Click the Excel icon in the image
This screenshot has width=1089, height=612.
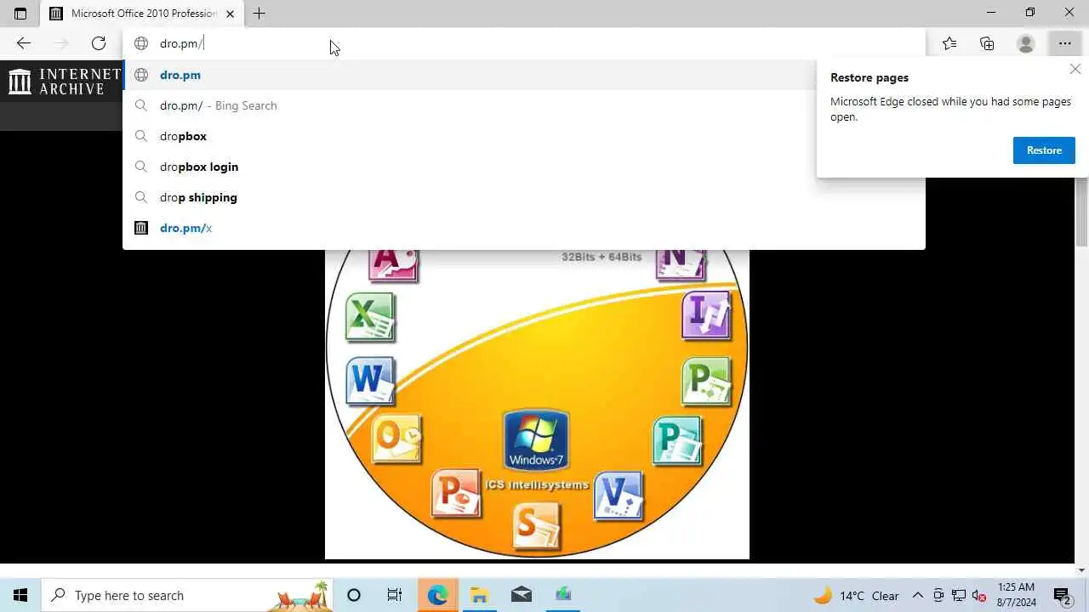click(x=370, y=317)
